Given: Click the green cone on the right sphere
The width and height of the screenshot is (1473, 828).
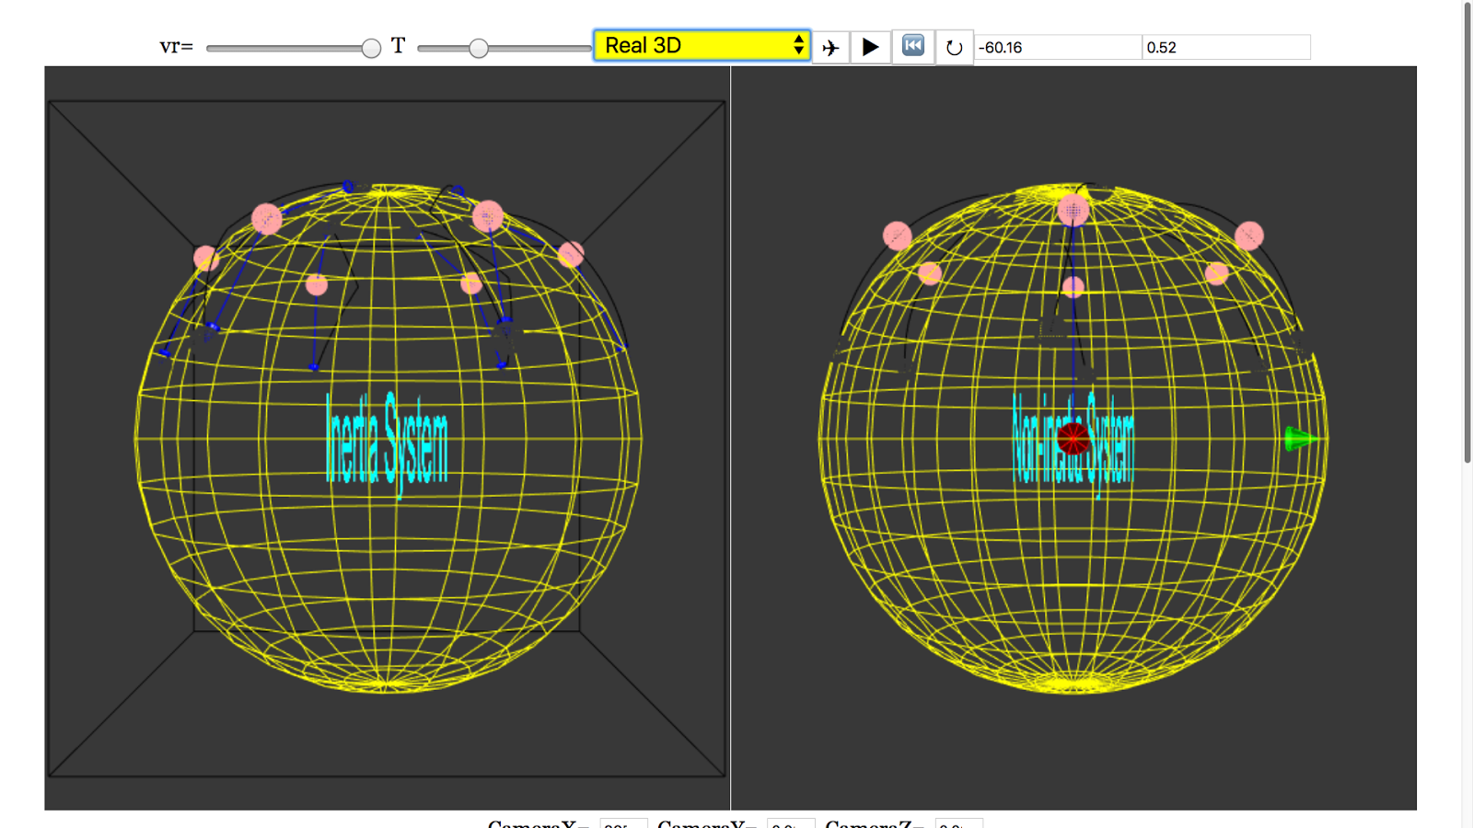Looking at the screenshot, I should (1300, 439).
